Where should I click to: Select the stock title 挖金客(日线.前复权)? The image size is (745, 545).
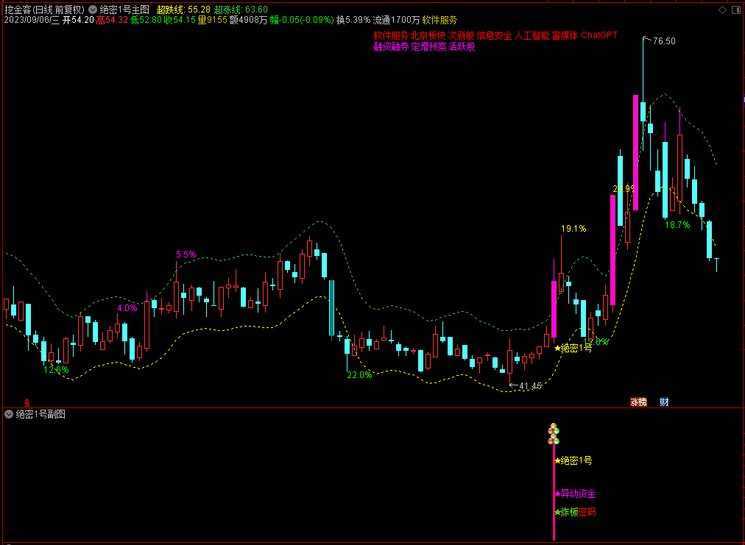45,10
